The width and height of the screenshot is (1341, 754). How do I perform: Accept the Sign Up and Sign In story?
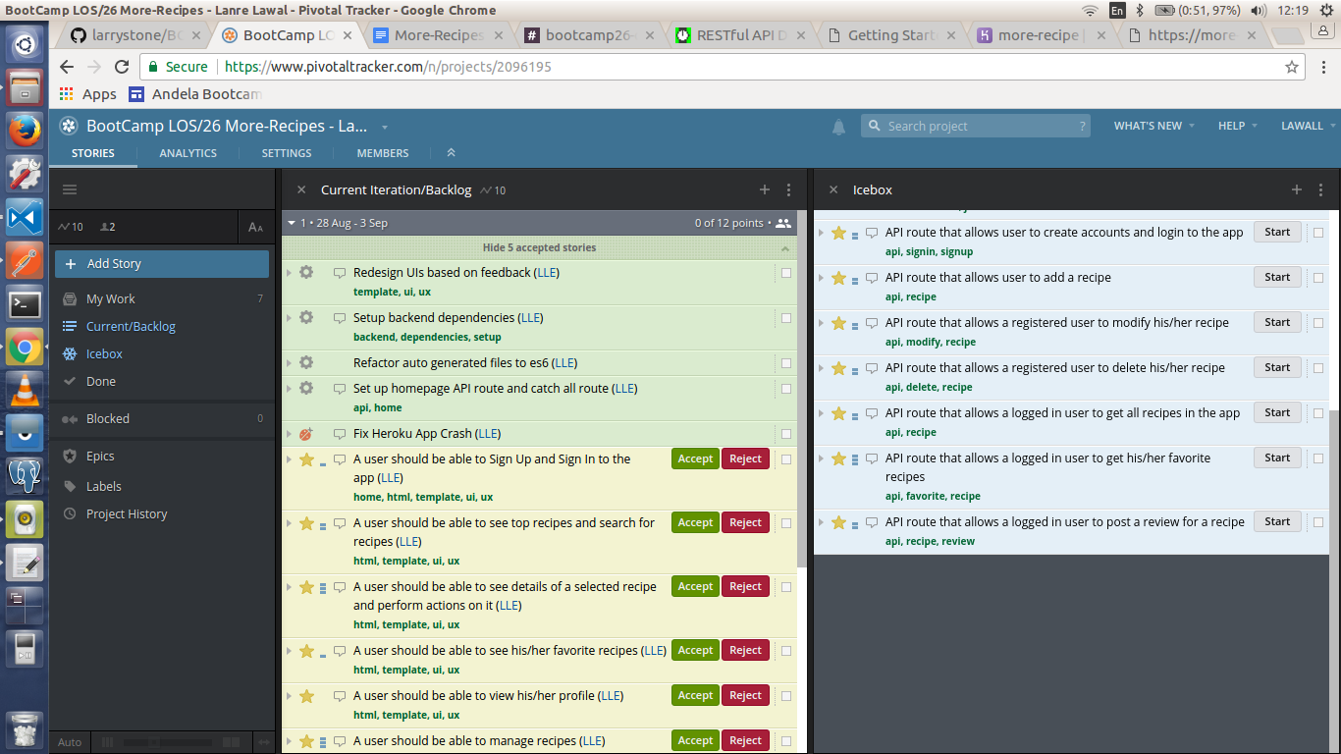pos(695,458)
